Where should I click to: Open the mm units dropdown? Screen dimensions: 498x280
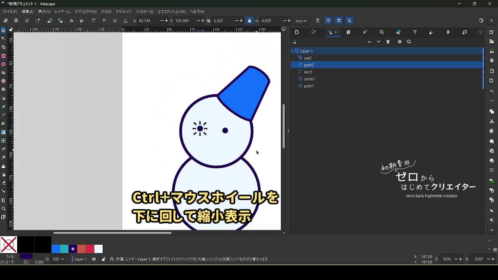[x=301, y=21]
